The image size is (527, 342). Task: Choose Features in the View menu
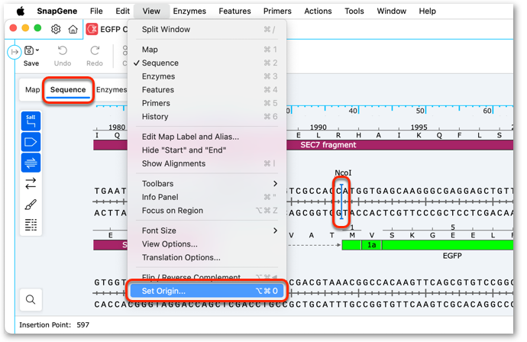pos(207,90)
